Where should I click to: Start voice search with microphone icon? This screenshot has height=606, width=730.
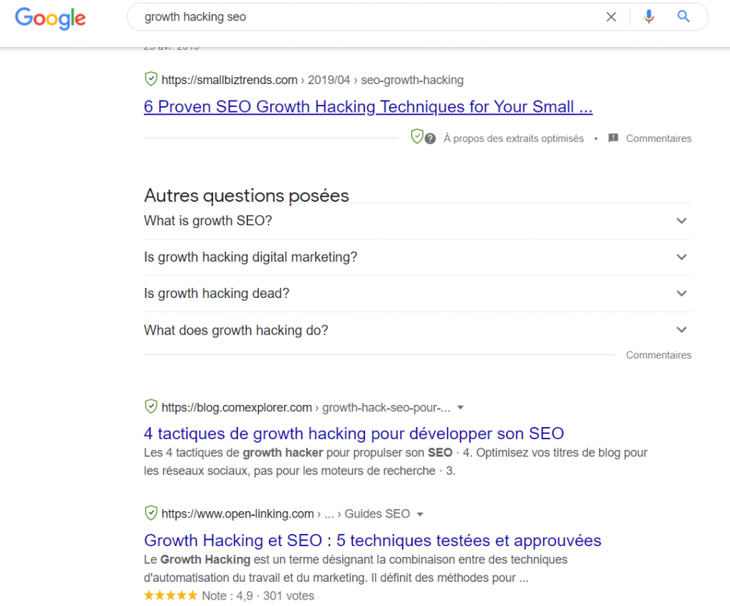pyautogui.click(x=649, y=17)
